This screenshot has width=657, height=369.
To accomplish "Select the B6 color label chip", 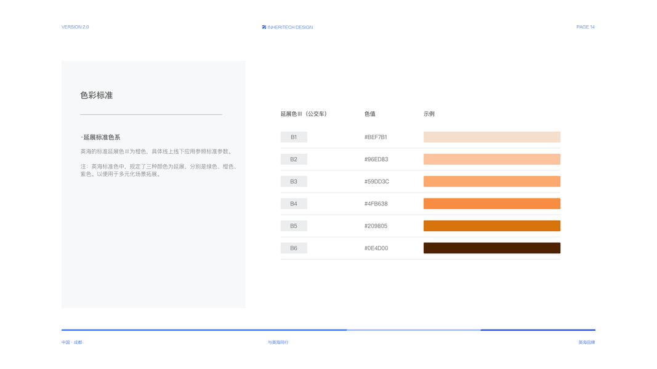I will (294, 248).
